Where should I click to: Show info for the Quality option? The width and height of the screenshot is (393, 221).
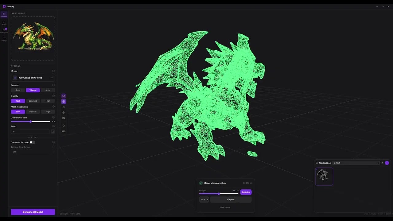click(x=53, y=96)
